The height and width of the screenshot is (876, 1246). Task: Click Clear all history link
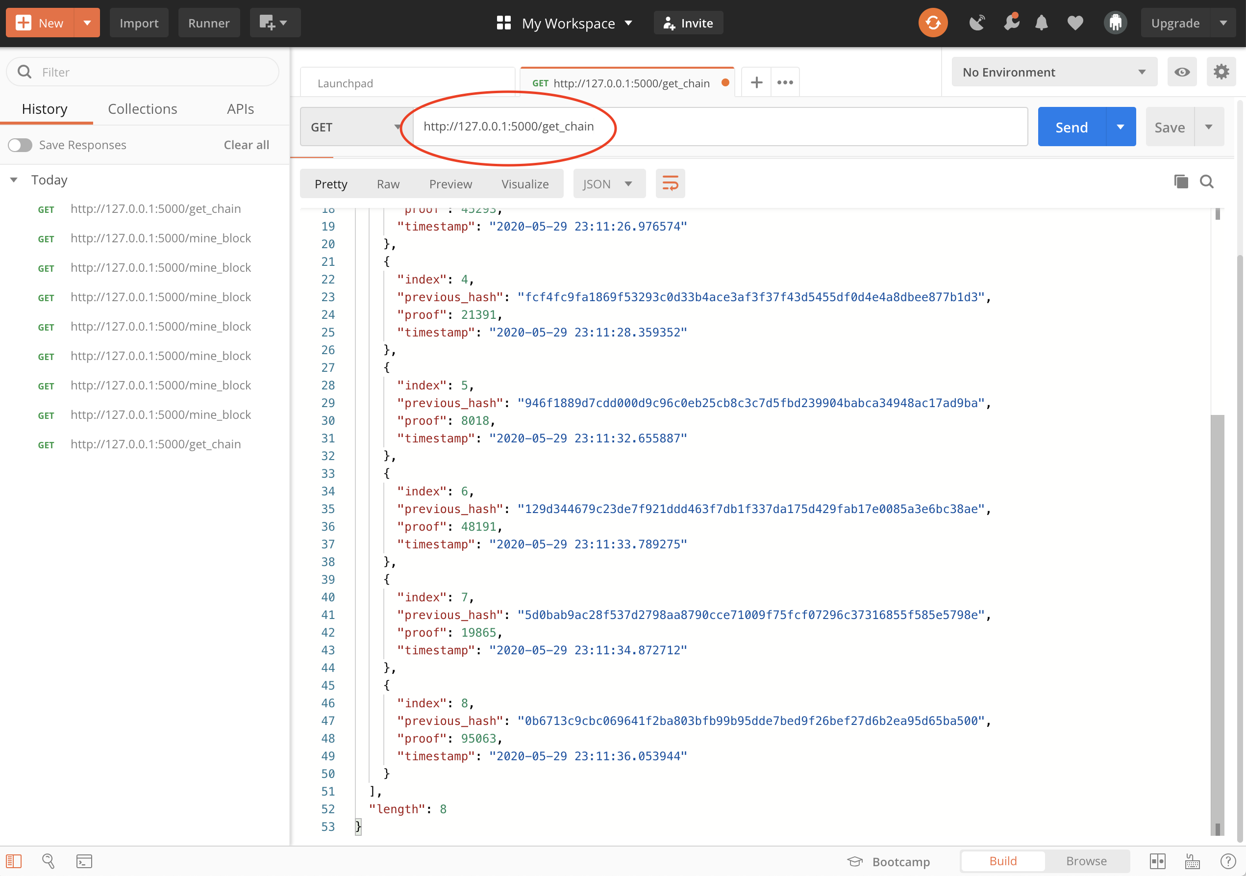247,145
